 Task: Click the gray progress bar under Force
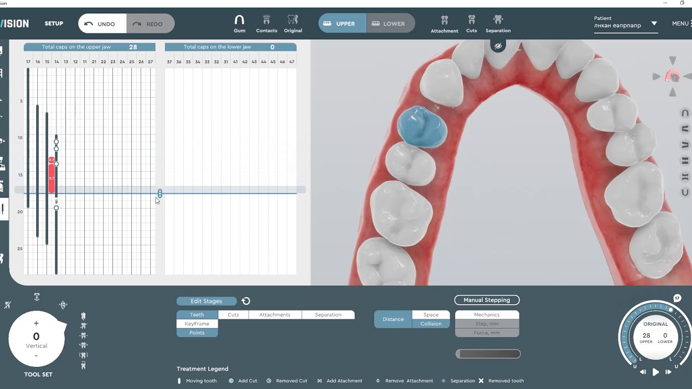488,354
